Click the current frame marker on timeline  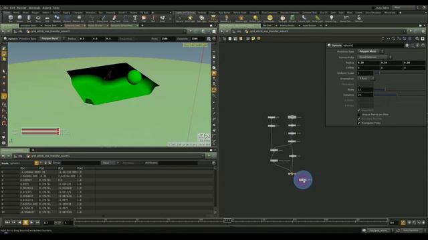pos(227,221)
